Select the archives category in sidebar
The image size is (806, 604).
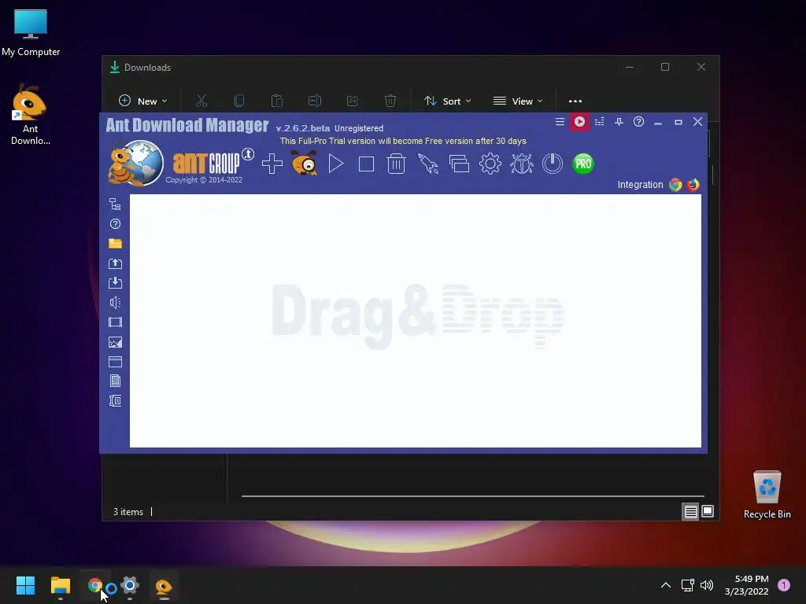click(115, 400)
